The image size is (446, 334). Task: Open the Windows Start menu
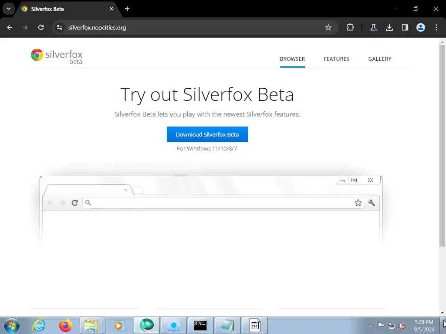coord(12,325)
